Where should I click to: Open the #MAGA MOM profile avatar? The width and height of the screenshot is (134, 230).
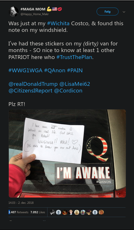click(x=14, y=12)
